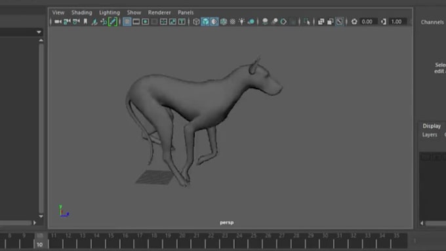
Task: Toggle X-Ray Joints icon
Action: point(339,22)
